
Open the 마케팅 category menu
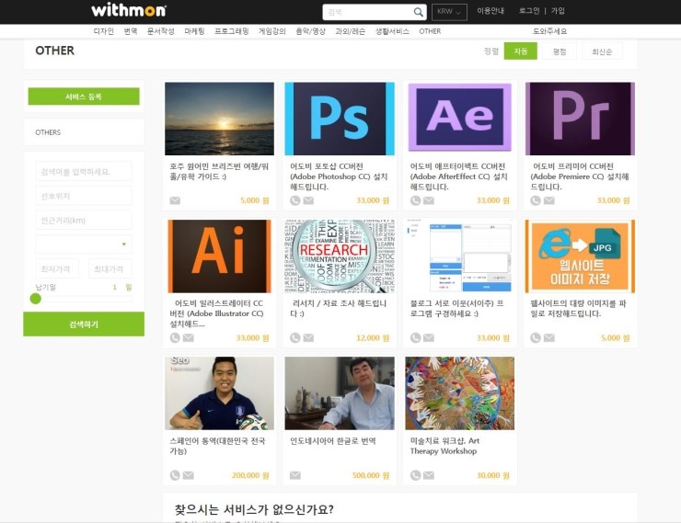[194, 31]
